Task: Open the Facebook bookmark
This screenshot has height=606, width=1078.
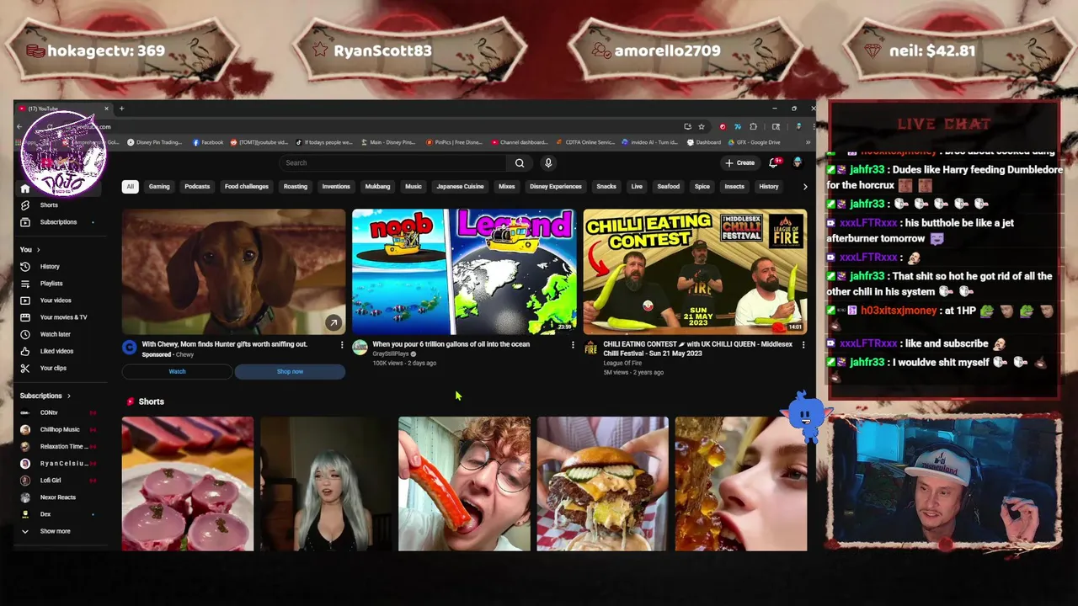Action: pyautogui.click(x=208, y=142)
